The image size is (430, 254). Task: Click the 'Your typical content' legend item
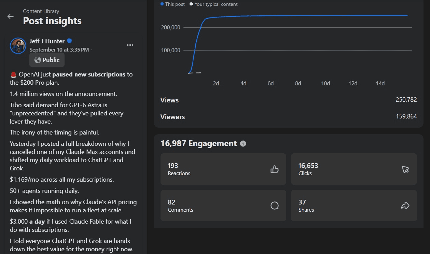tap(213, 4)
